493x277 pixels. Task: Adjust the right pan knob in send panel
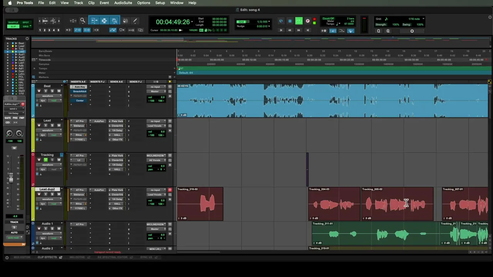coord(19,133)
